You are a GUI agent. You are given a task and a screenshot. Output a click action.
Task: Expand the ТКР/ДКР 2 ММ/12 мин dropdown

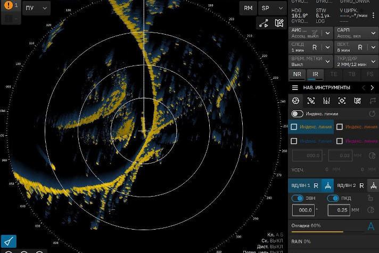(x=356, y=61)
